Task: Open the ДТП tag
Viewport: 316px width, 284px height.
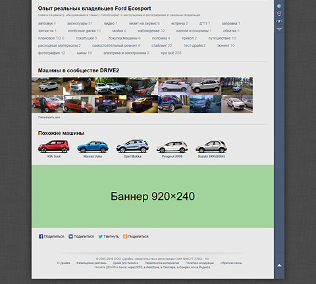Action: coord(205,24)
